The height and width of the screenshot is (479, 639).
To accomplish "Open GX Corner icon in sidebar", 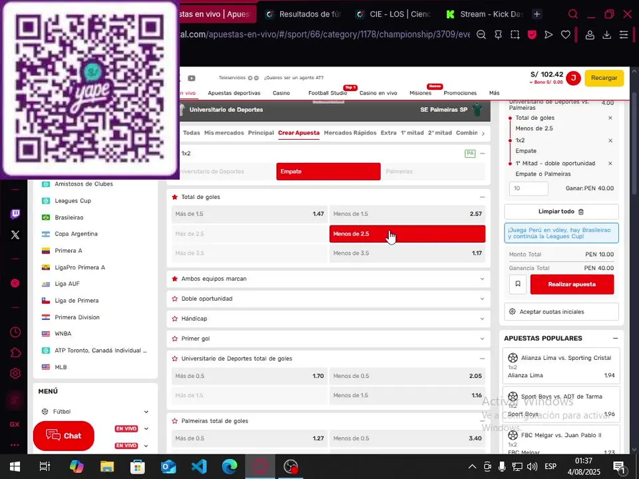I will coord(15,424).
